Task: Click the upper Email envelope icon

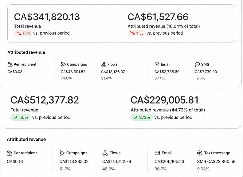Action: 157,64
